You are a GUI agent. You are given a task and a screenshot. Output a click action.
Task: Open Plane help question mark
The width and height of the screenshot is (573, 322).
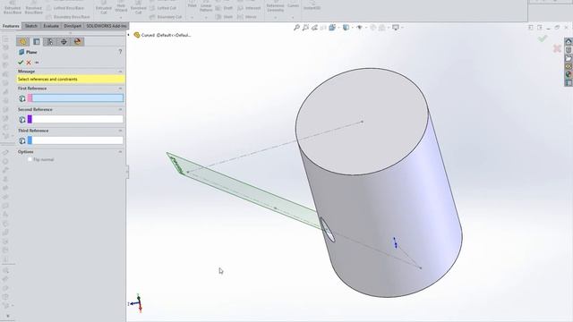tap(120, 52)
